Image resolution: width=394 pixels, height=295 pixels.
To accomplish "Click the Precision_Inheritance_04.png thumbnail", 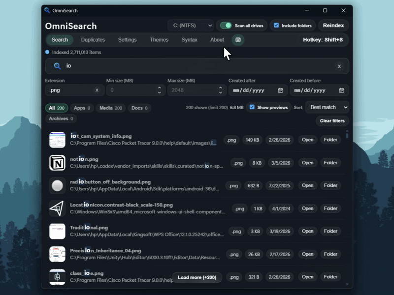I will pyautogui.click(x=57, y=254).
